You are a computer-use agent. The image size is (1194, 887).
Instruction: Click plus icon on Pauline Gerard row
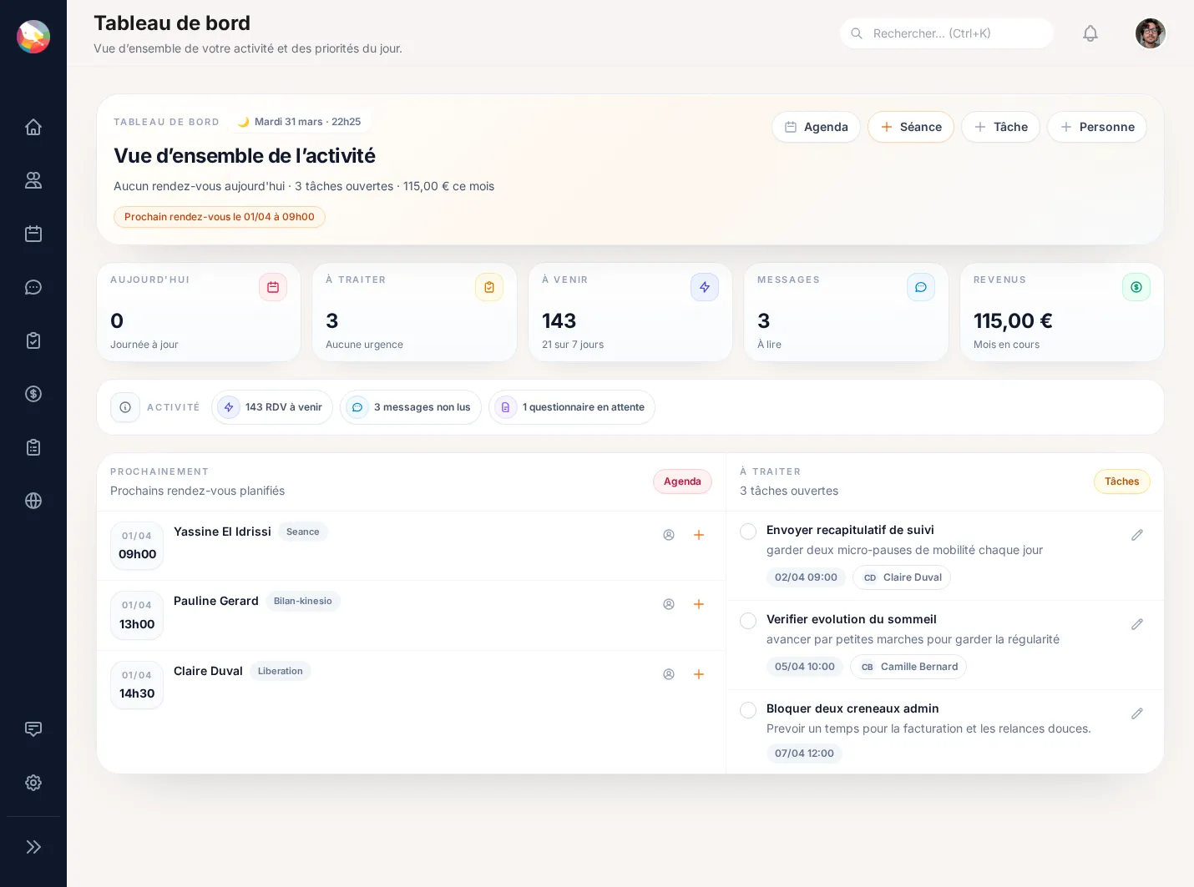point(699,604)
